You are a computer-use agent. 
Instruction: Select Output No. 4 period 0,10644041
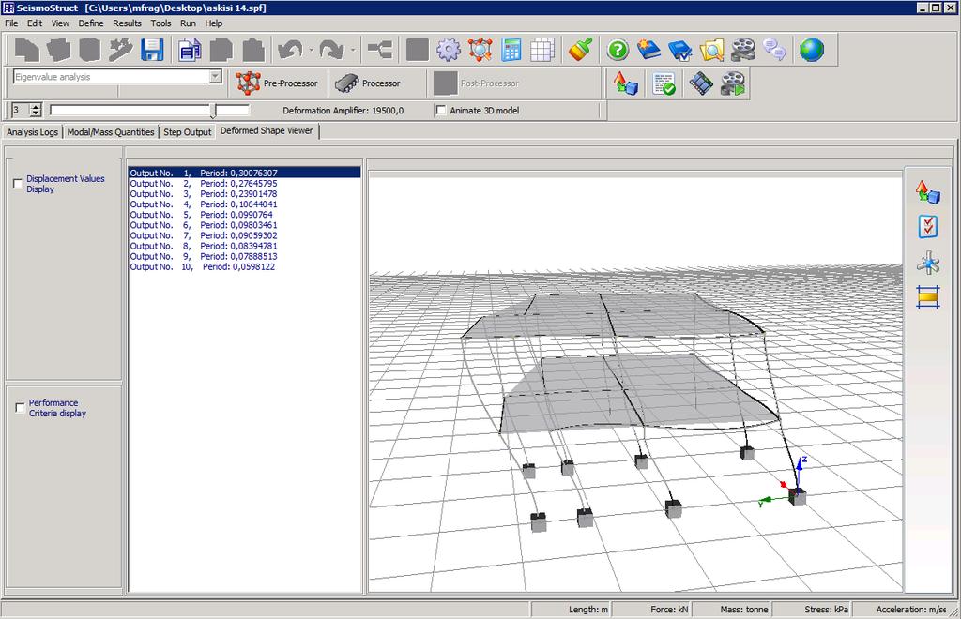click(x=245, y=204)
